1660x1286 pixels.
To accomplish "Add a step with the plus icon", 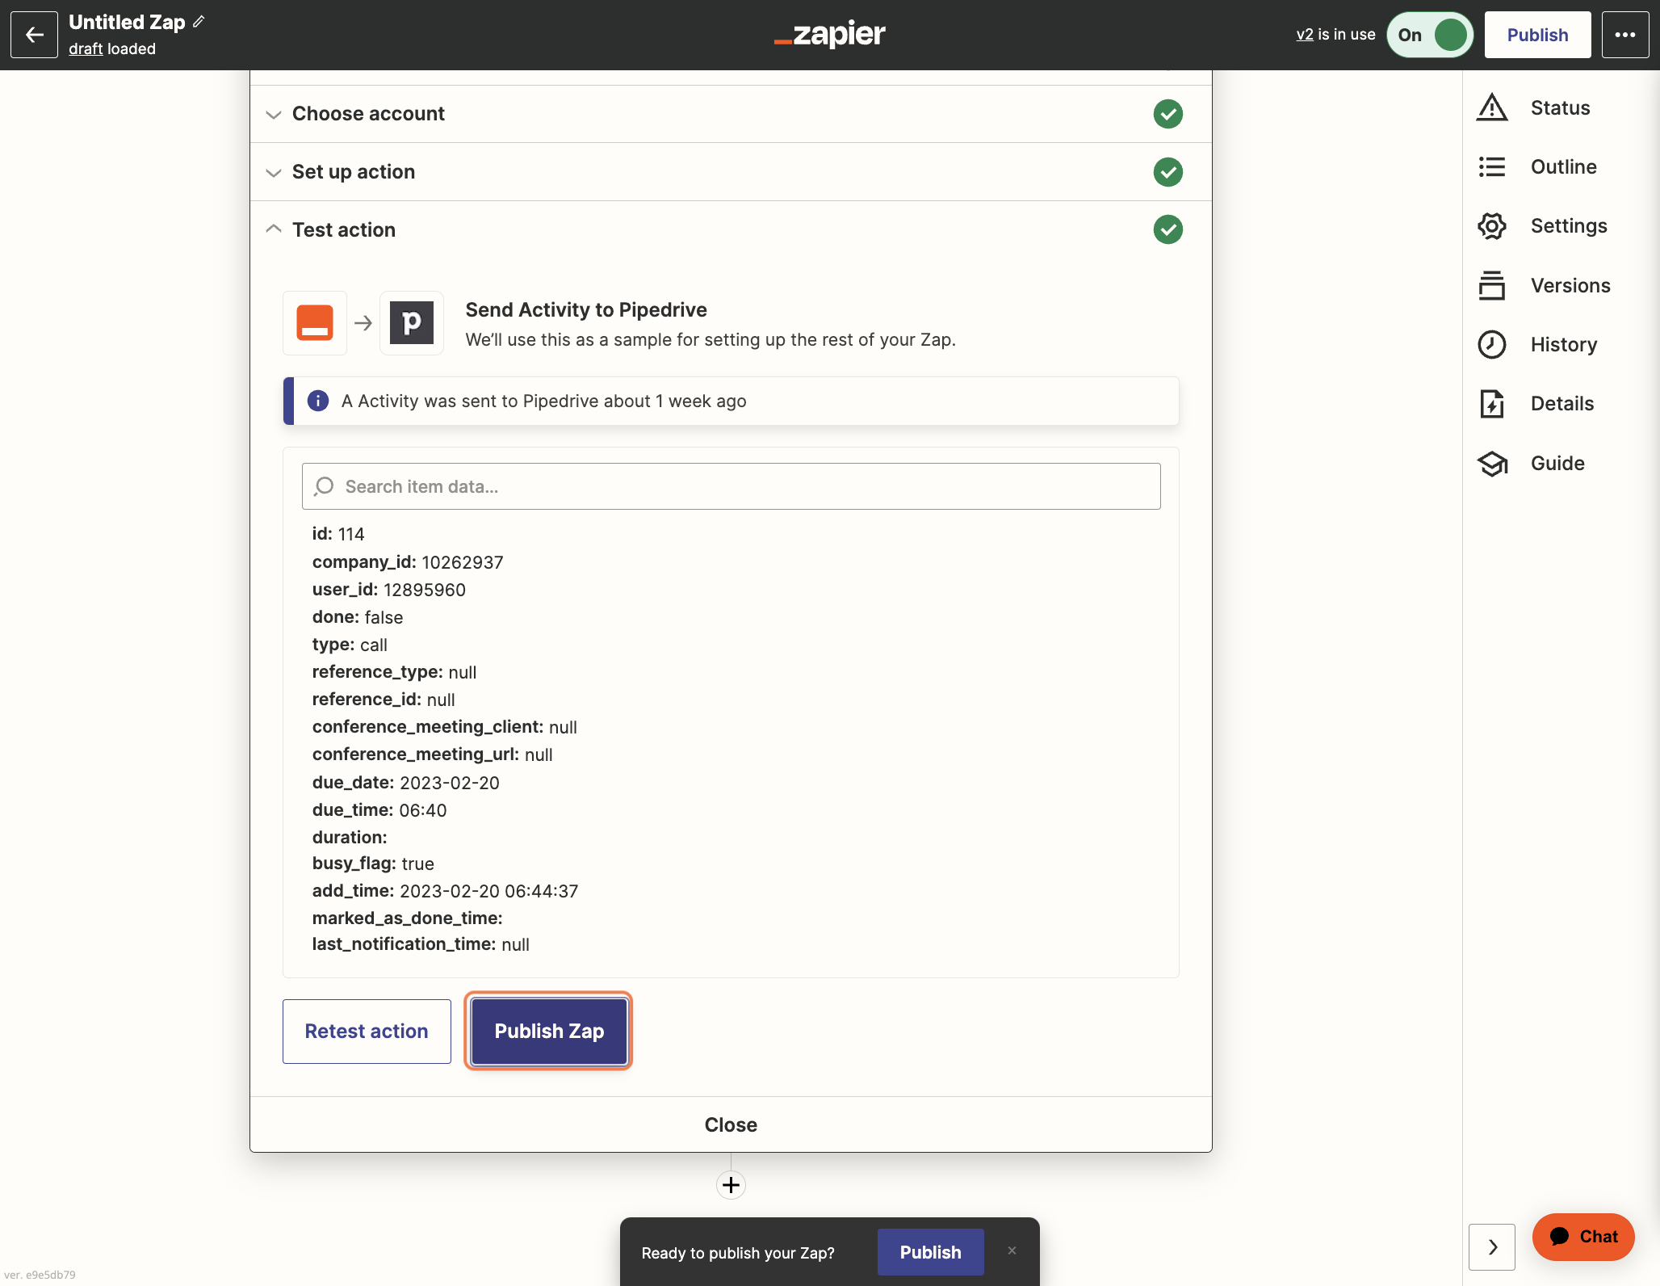I will tap(731, 1185).
